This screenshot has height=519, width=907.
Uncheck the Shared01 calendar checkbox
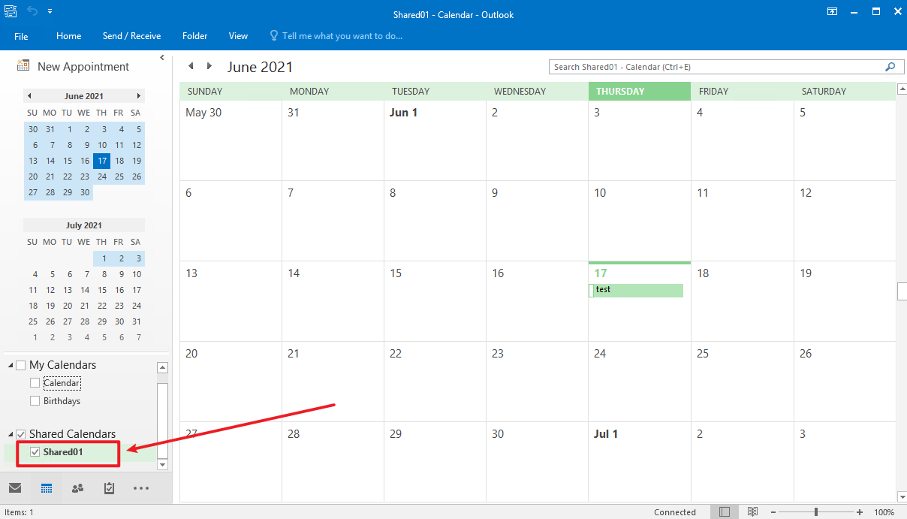(x=35, y=452)
